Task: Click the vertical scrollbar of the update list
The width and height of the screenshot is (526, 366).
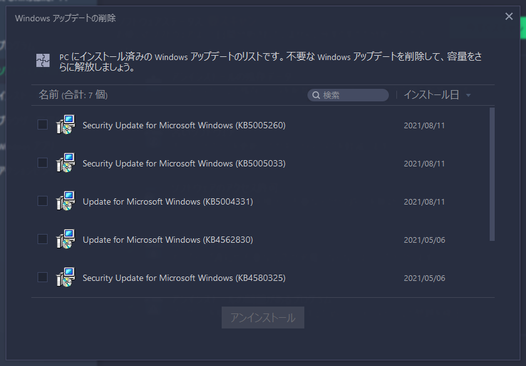Action: [492, 174]
